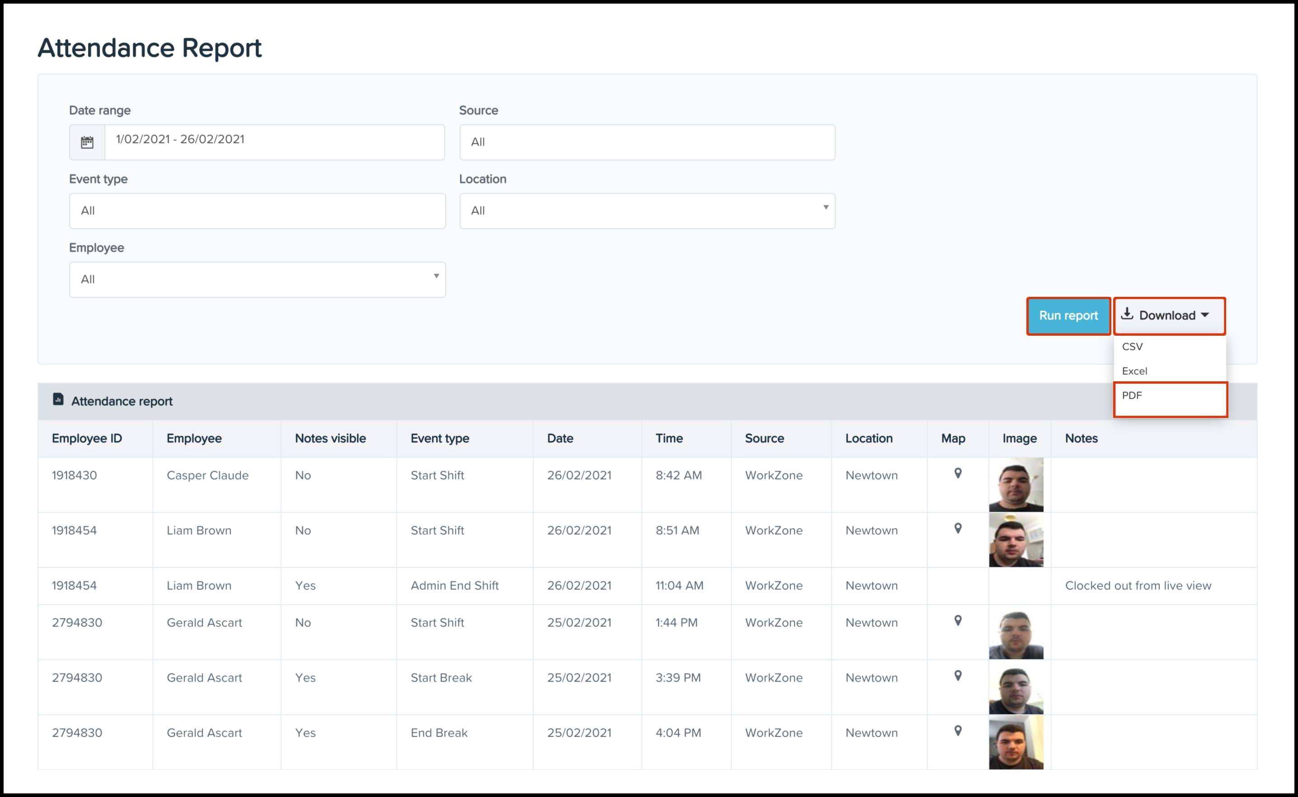Expand the Employee dropdown
The width and height of the screenshot is (1298, 797).
coord(257,279)
